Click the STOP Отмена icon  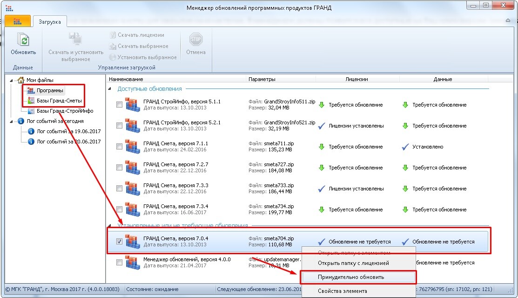click(x=196, y=39)
